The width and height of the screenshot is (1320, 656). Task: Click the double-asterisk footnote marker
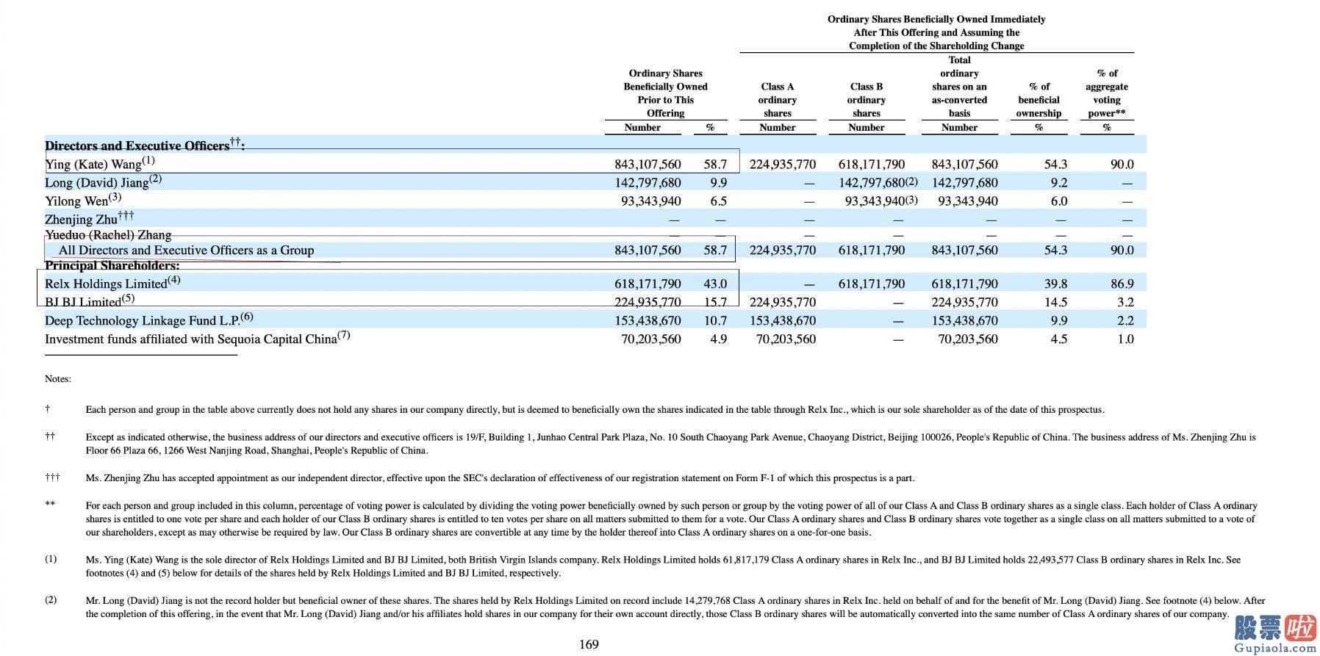click(50, 505)
